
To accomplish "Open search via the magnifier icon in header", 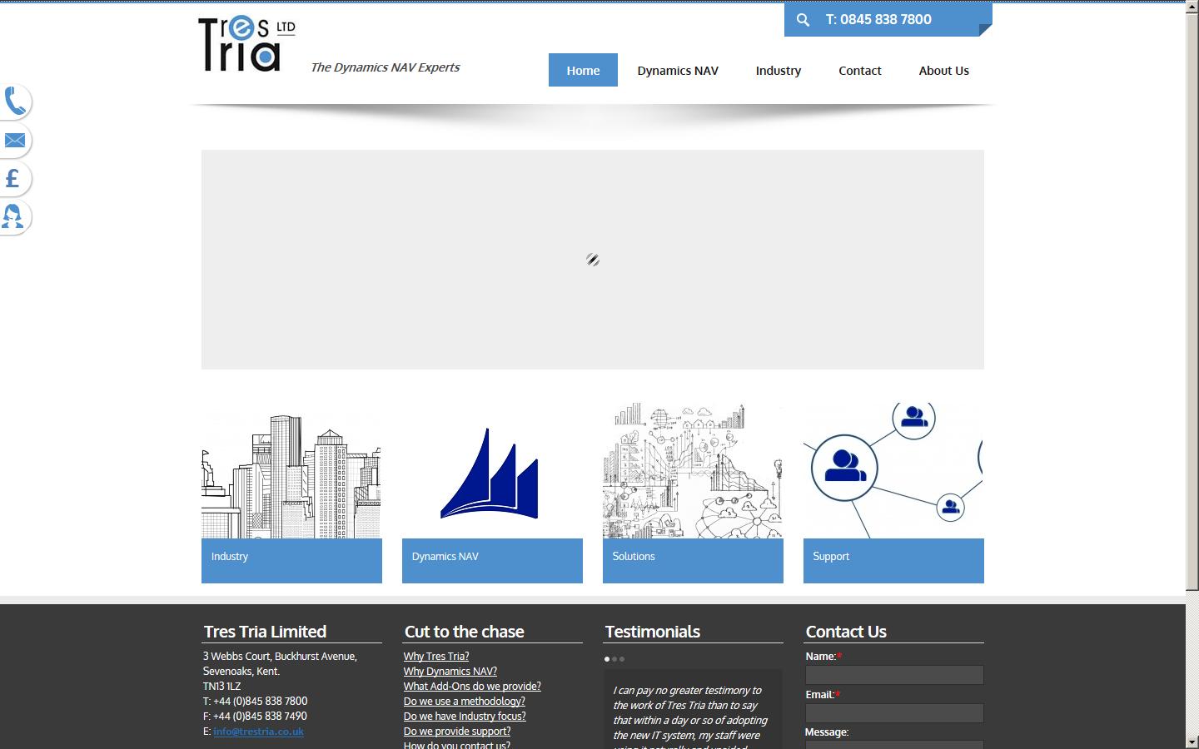I will (803, 19).
